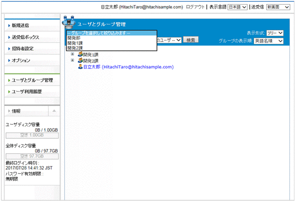Screen dimensions: 296x202
Task: Go to 招待者設定 menu item
Action: coord(32,49)
